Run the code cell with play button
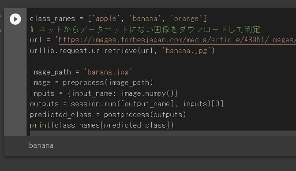The image size is (296, 171). point(15,19)
